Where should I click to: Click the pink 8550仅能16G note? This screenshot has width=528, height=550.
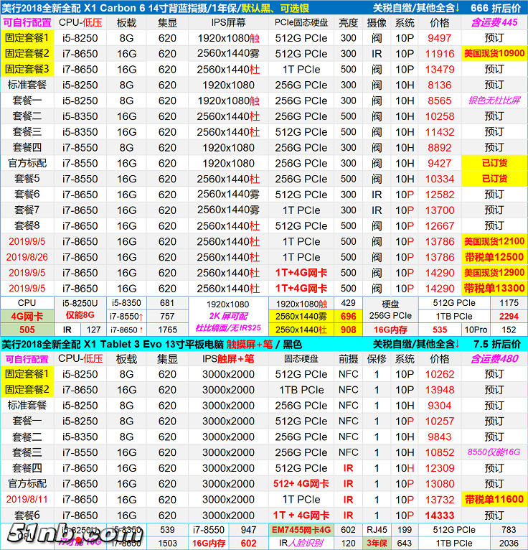[x=494, y=452]
